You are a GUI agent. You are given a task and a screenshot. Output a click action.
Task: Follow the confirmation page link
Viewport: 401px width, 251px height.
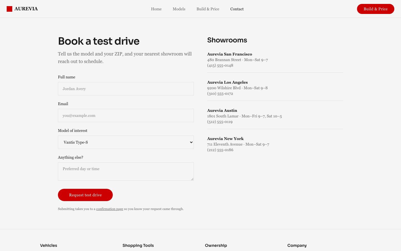click(x=110, y=209)
